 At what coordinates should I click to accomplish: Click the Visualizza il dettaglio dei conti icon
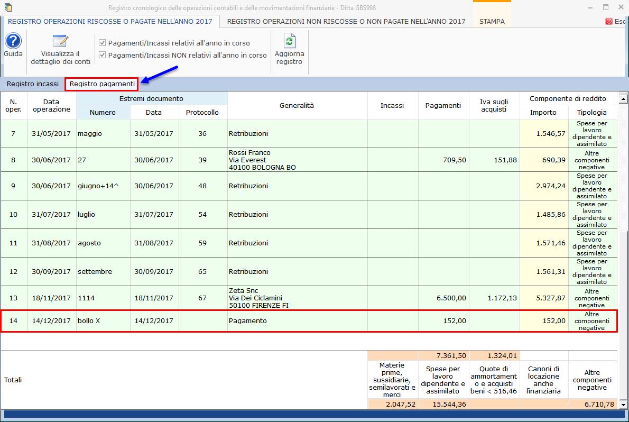click(61, 41)
